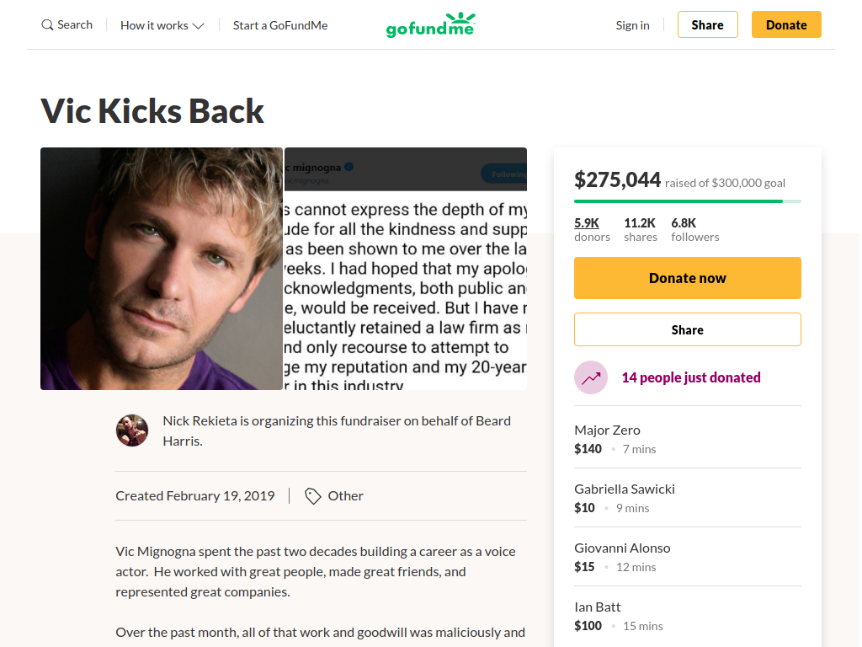The height and width of the screenshot is (647, 862).
Task: Open the Other category link
Action: [x=345, y=496]
